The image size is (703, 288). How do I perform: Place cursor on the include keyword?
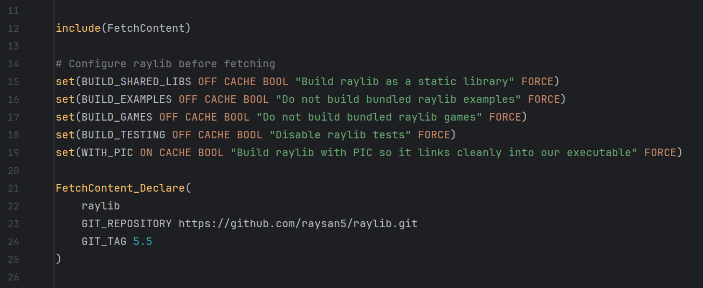(x=78, y=28)
